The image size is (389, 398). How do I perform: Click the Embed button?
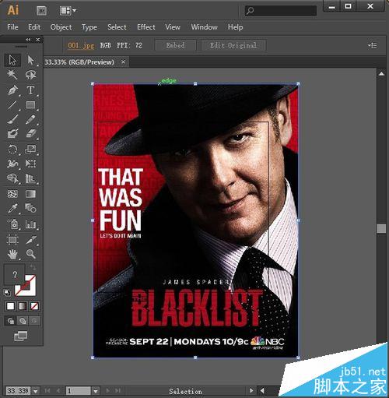pyautogui.click(x=176, y=45)
